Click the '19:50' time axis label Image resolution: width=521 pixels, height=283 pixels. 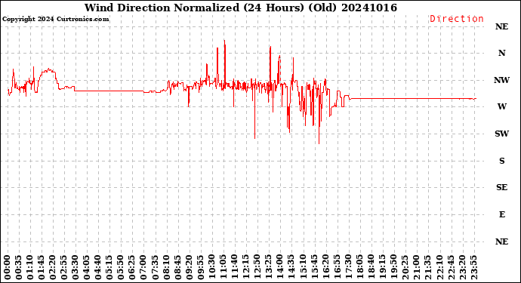[393, 267]
